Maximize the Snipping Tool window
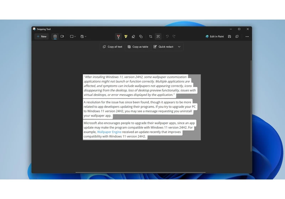 [239, 29]
